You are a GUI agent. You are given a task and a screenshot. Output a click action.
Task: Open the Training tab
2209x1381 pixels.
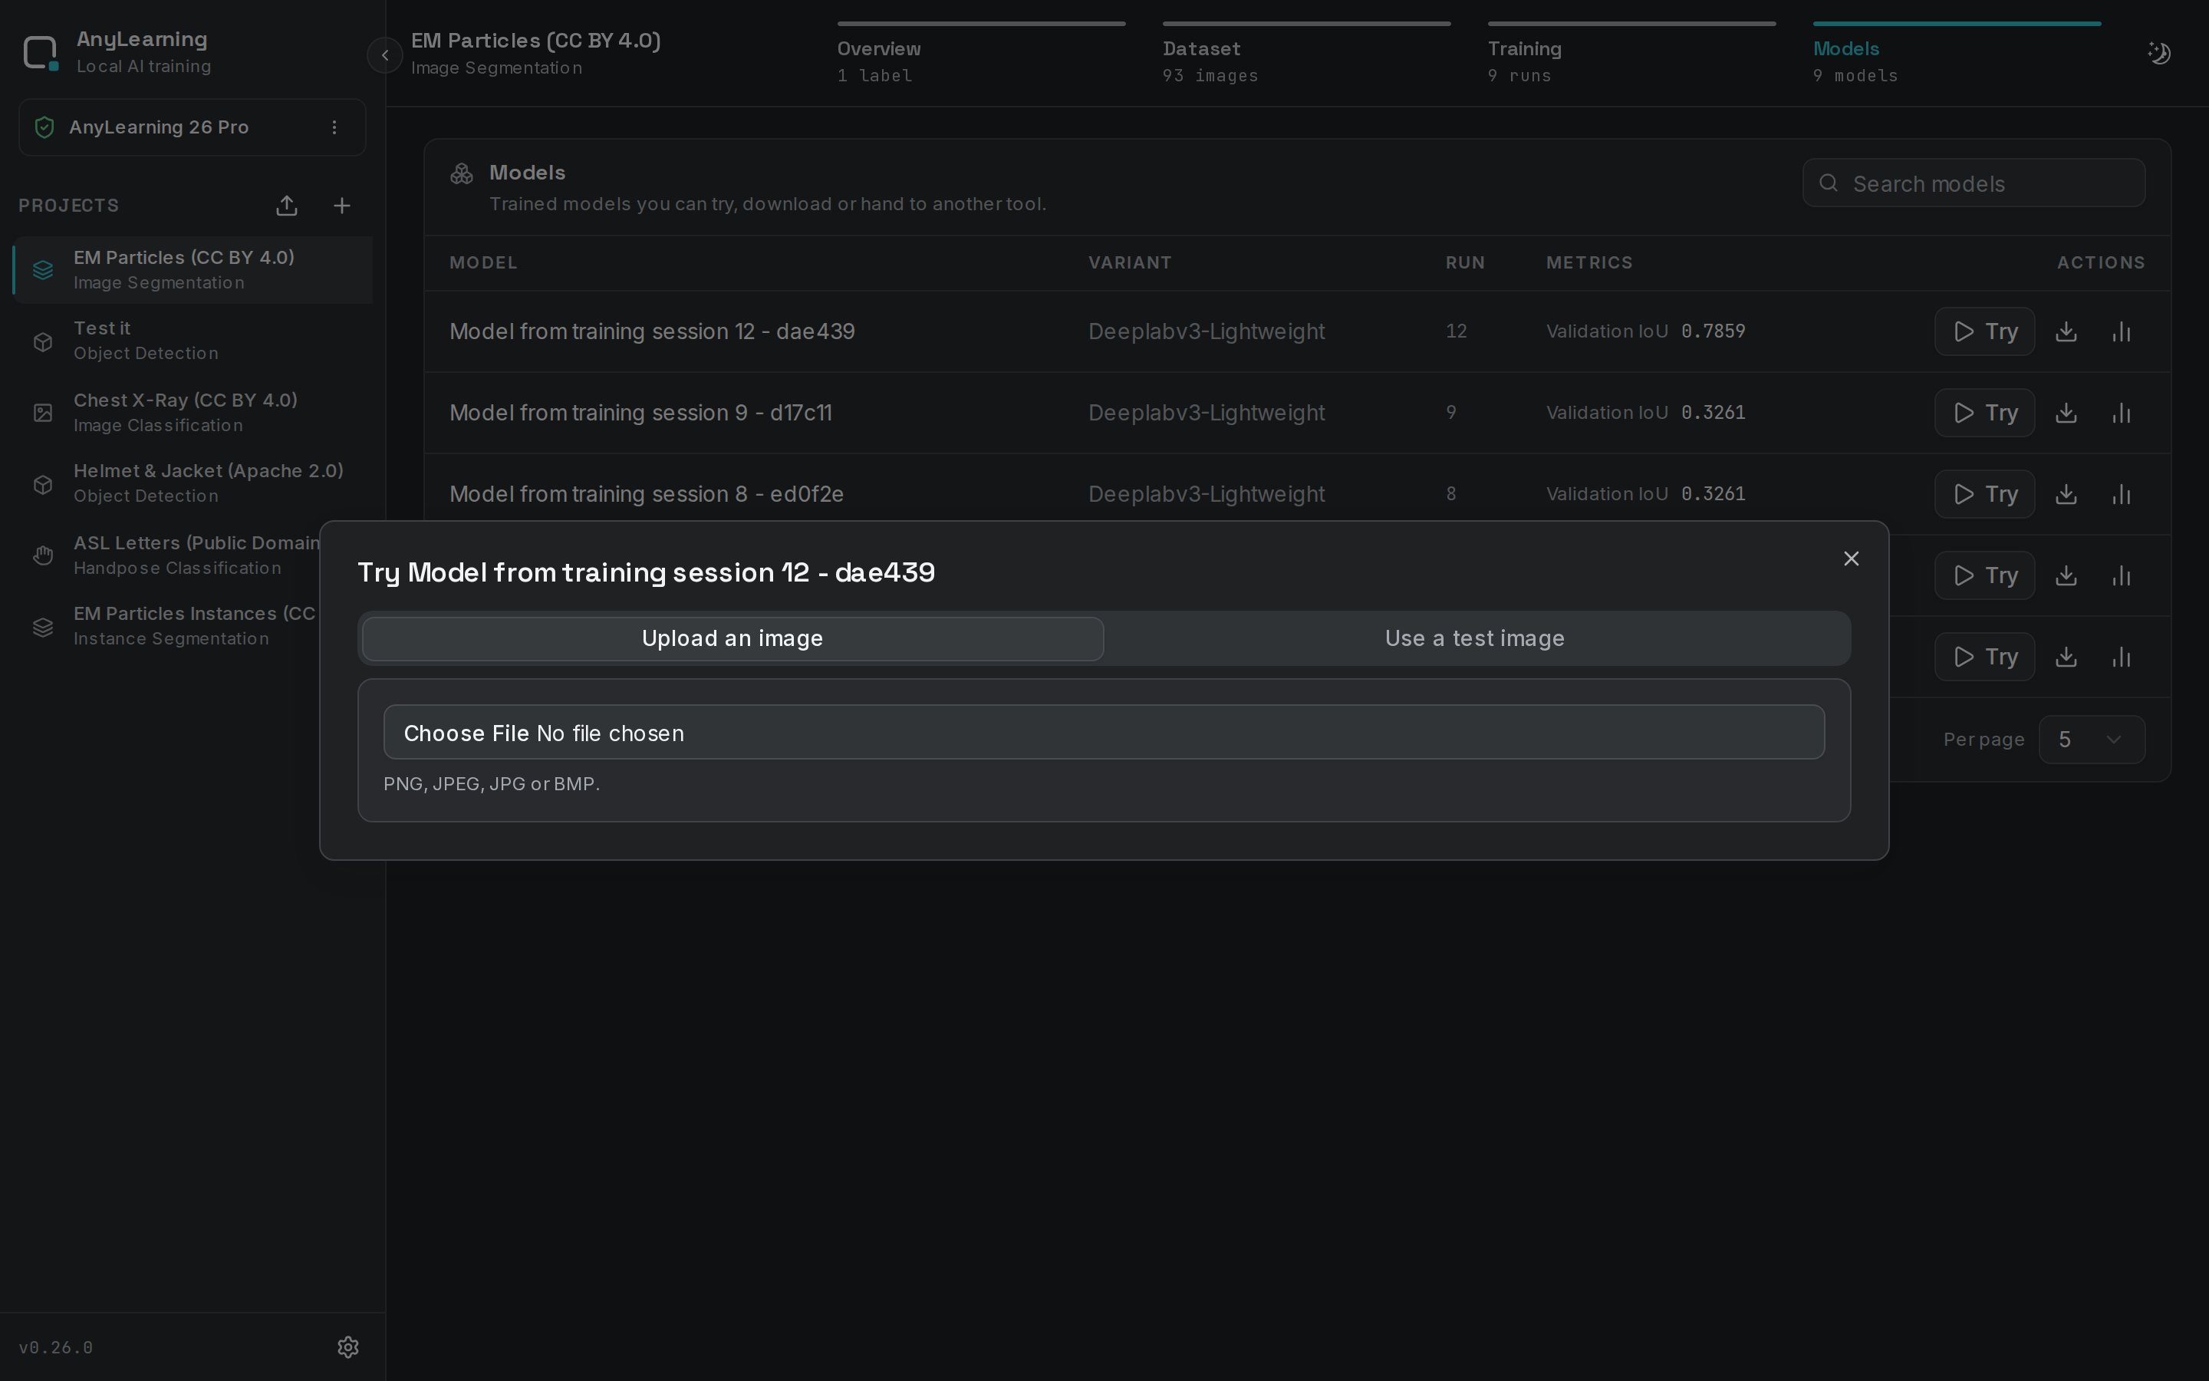(1631, 54)
